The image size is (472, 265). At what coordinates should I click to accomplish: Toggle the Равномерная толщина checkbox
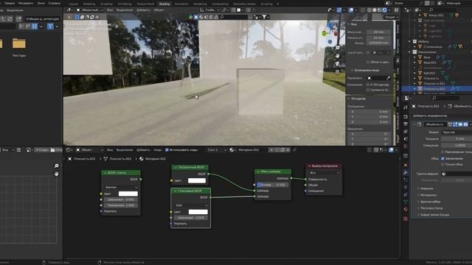442,152
